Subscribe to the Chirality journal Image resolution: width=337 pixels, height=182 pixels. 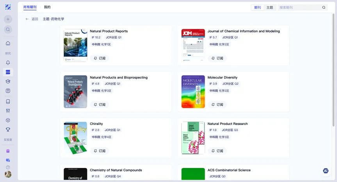pyautogui.click(x=100, y=151)
